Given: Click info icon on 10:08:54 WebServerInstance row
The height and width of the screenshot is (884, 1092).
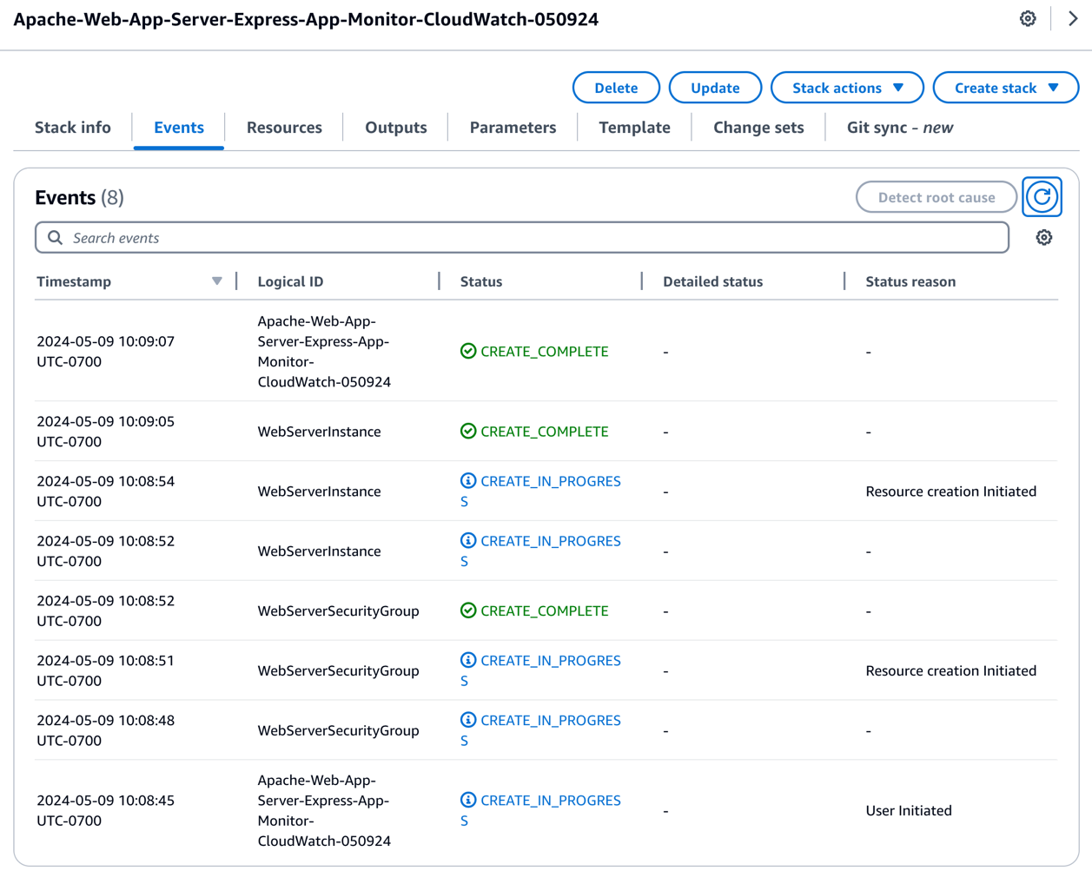Looking at the screenshot, I should pos(468,480).
